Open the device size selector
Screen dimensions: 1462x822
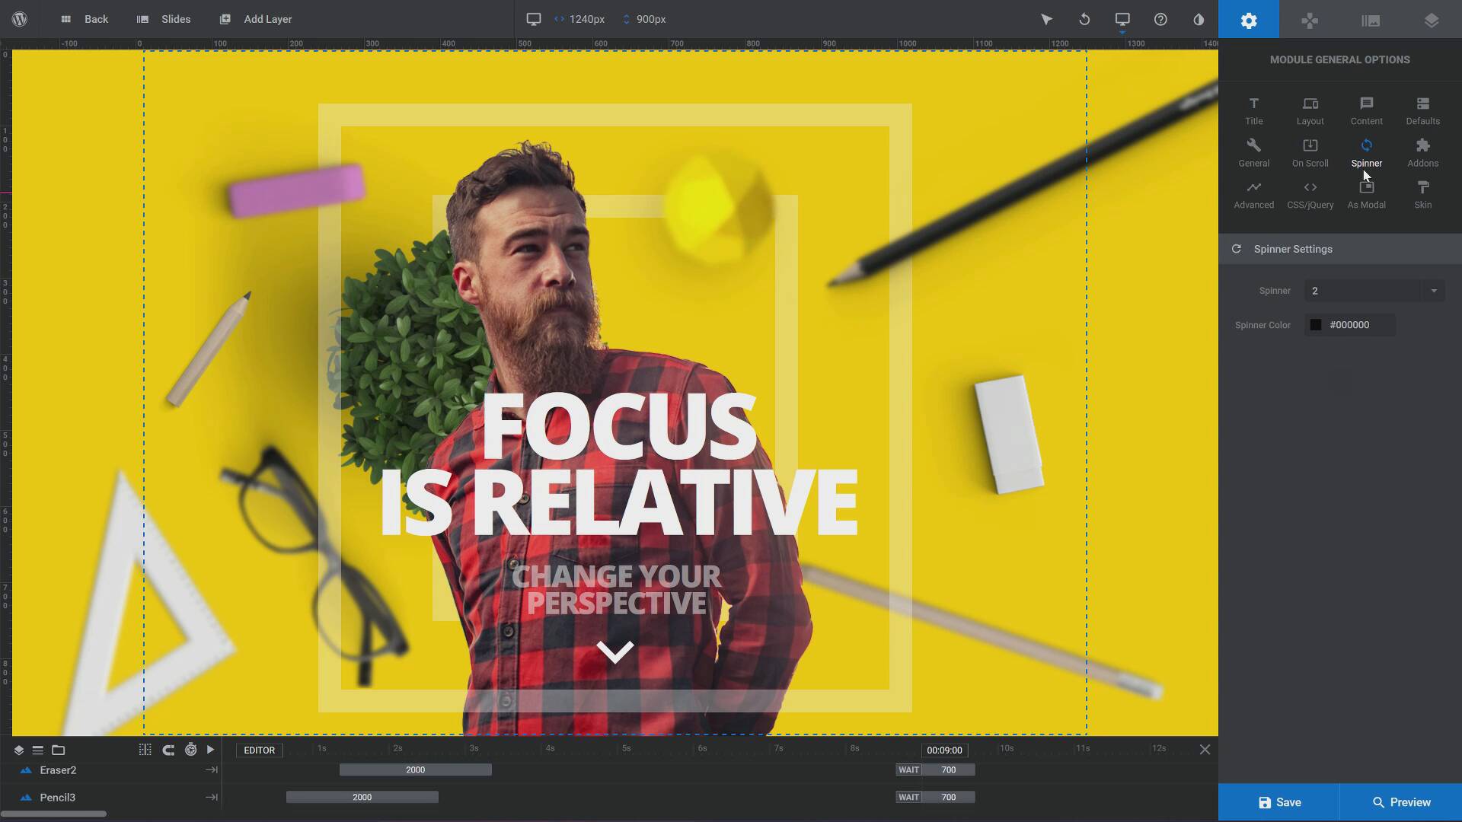(x=1122, y=19)
